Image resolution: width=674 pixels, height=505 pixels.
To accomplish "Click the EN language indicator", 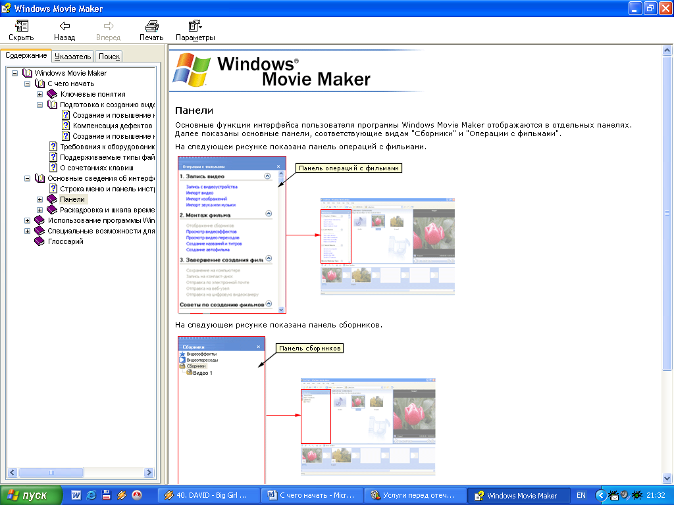I will 581,496.
